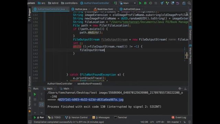Screen dimensions: 220x124
Task: Click the kshrd breadcrumb folder
Action: [x=53, y=3]
